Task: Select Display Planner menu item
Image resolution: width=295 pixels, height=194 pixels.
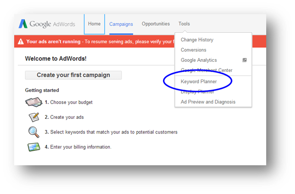Action: click(x=197, y=92)
